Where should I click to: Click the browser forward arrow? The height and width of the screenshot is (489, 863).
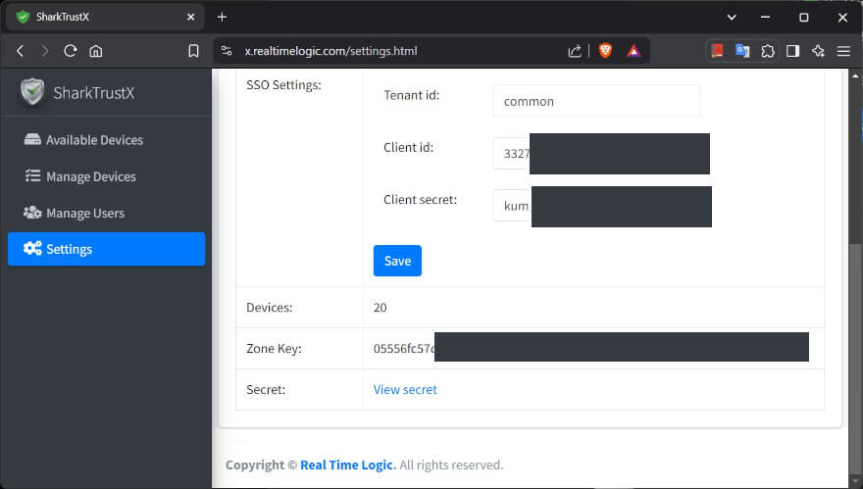point(44,51)
